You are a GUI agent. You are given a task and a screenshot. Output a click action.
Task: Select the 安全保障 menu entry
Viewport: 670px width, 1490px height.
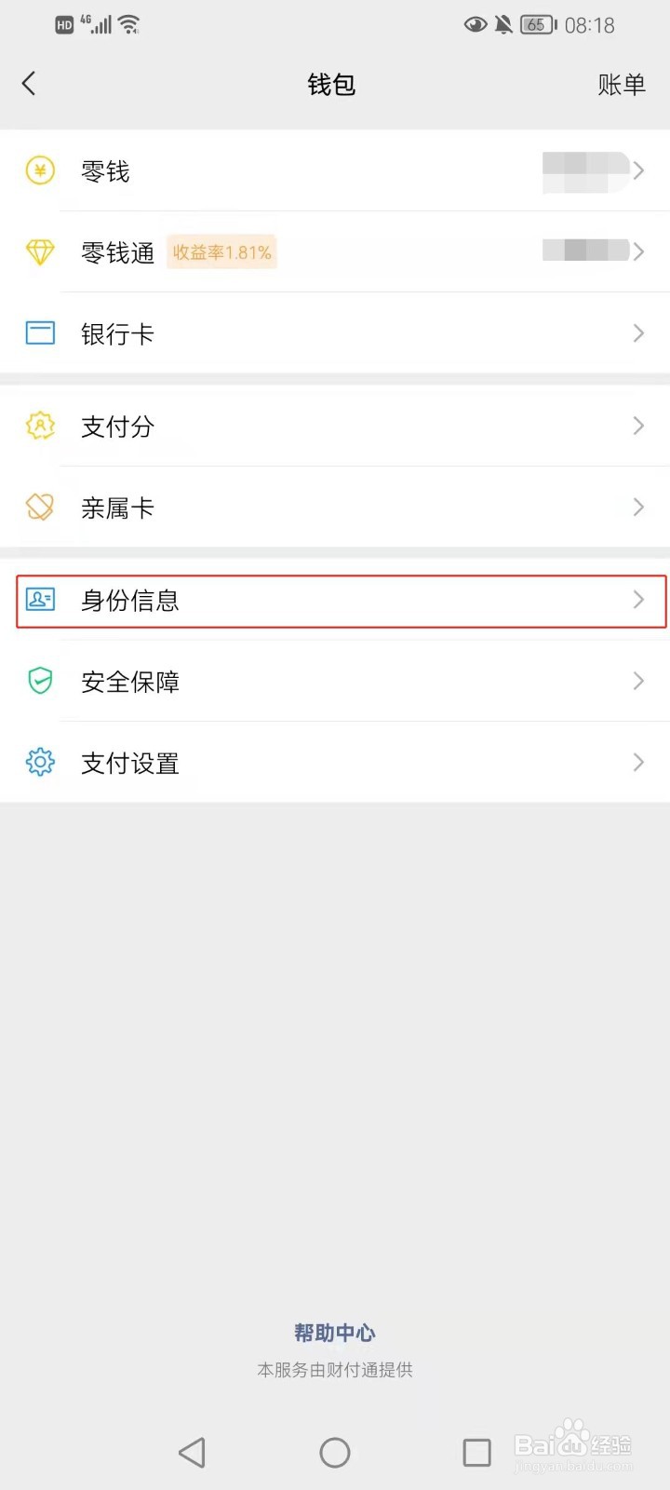(335, 682)
